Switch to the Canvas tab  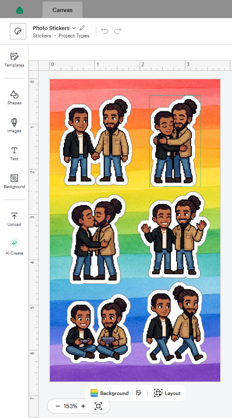click(x=63, y=10)
